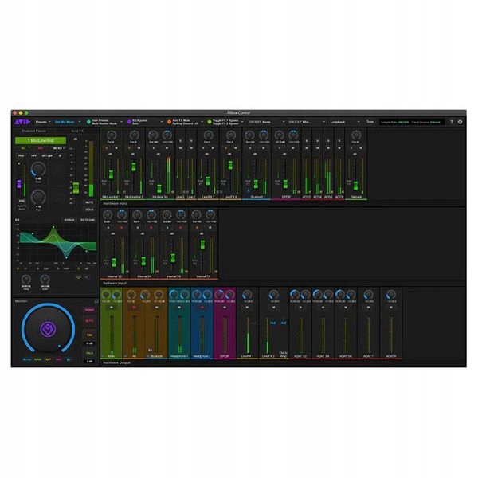Open the first SW/EXP None dropdown

(267, 122)
